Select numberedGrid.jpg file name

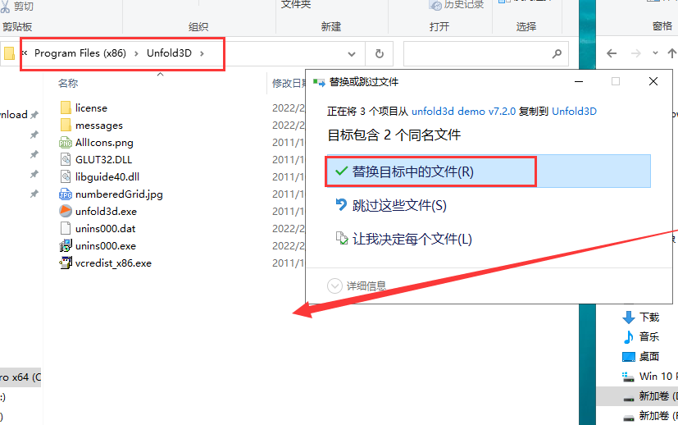(x=119, y=194)
